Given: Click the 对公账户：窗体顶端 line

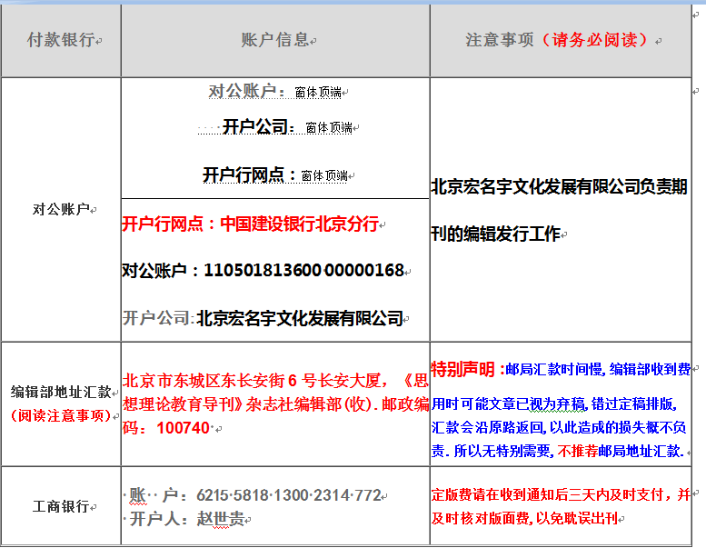Looking at the screenshot, I should 274,92.
